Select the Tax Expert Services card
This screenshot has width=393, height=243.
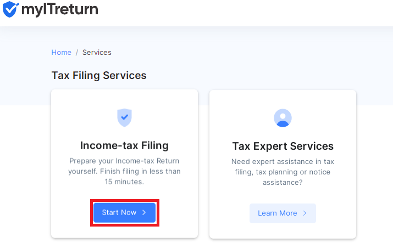(283, 164)
